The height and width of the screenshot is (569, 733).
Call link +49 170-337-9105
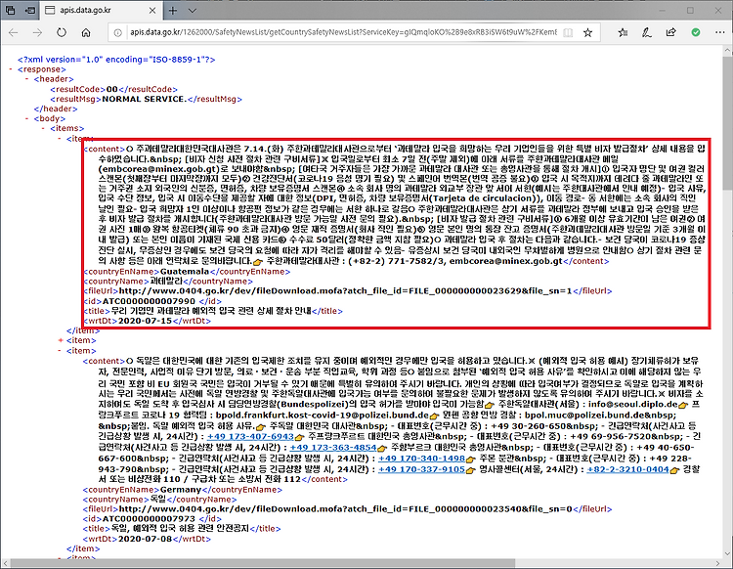point(421,469)
